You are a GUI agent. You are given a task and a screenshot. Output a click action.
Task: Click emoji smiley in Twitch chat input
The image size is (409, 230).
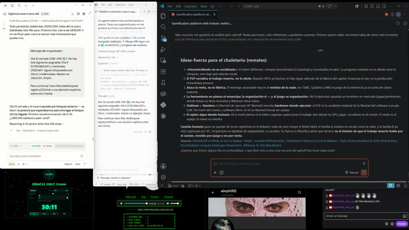click(404, 216)
